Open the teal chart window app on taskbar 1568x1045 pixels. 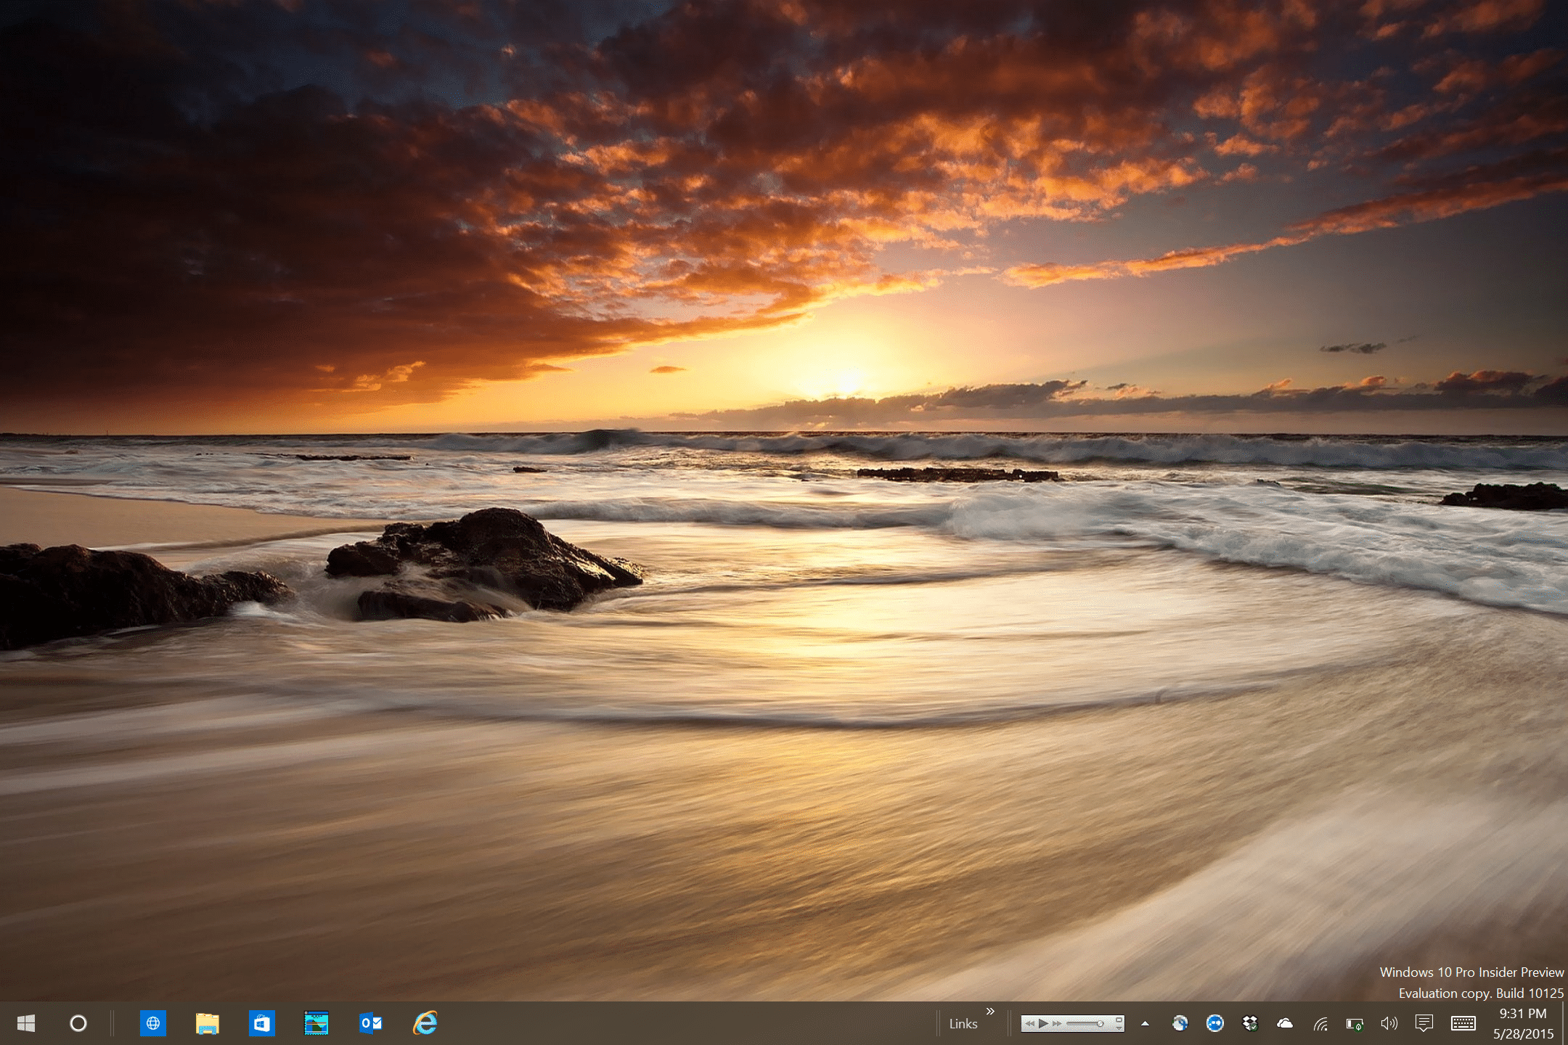point(317,1023)
